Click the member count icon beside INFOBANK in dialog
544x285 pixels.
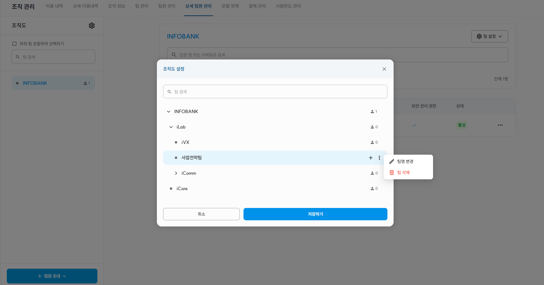372,112
